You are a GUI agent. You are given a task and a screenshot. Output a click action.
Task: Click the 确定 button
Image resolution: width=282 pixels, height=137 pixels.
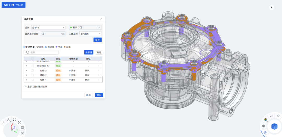click(x=99, y=95)
